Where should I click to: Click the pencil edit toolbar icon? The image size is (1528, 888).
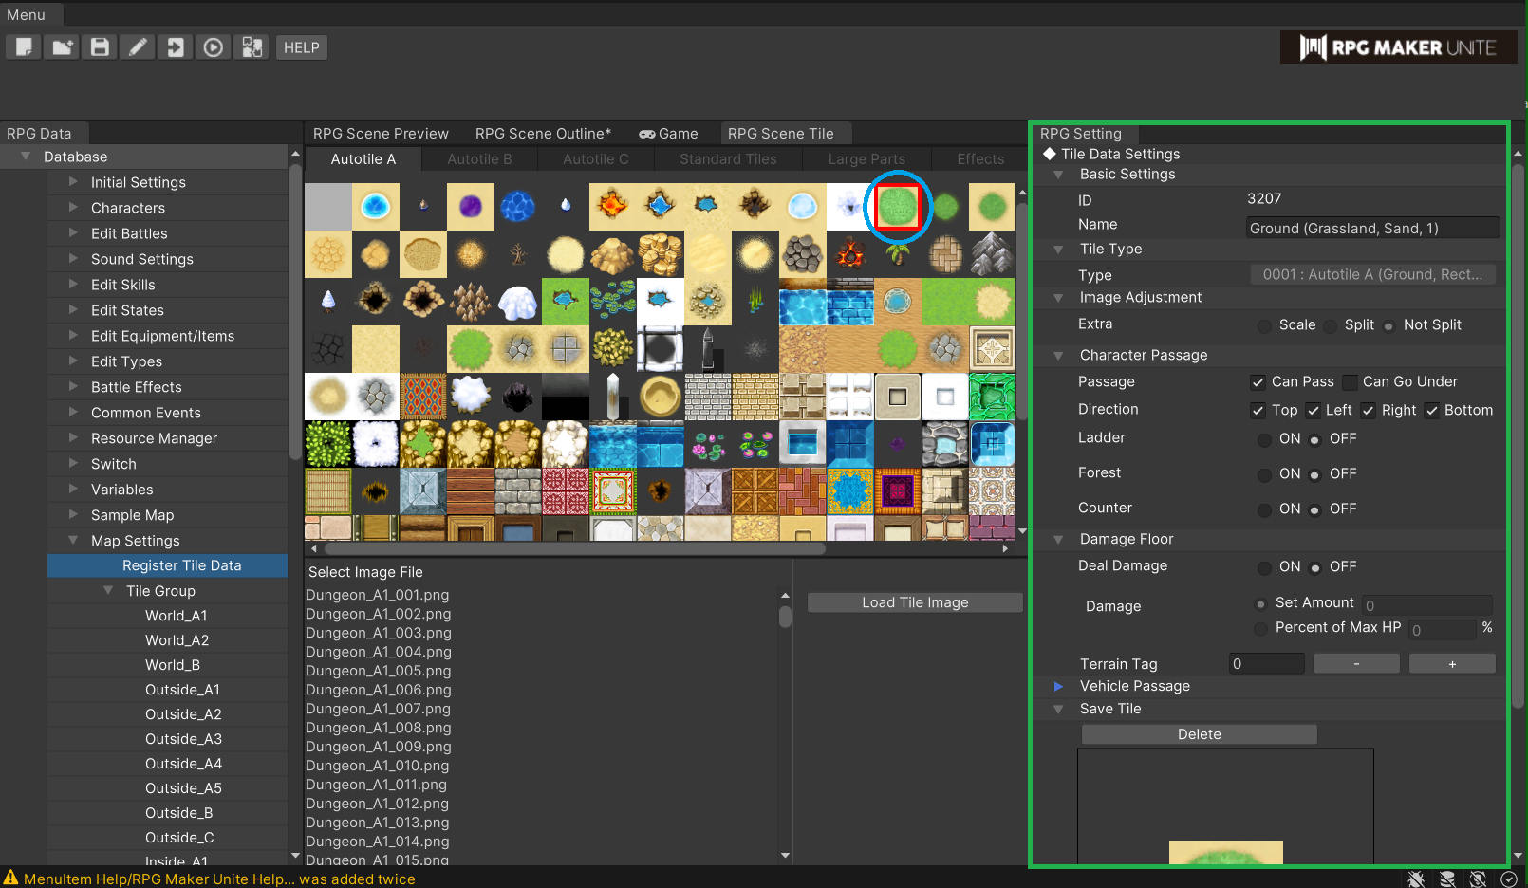click(138, 47)
